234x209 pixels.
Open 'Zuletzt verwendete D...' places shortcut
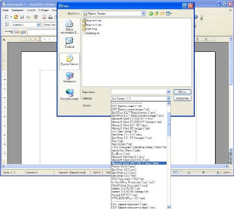pyautogui.click(x=70, y=27)
